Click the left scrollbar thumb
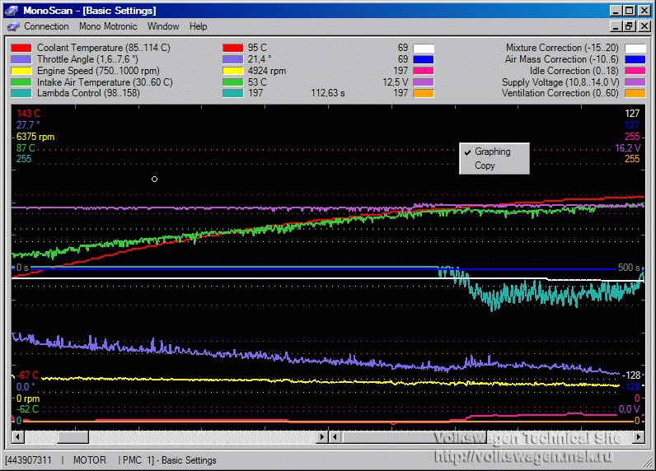This screenshot has height=471, width=656. [x=73, y=437]
